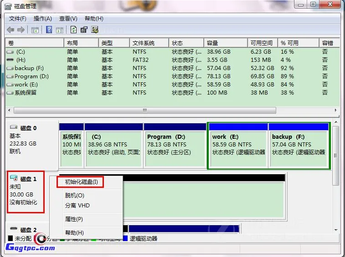Toggle the console tree toolbar icon
Viewport: 345px width, 257px height.
[x=35, y=30]
